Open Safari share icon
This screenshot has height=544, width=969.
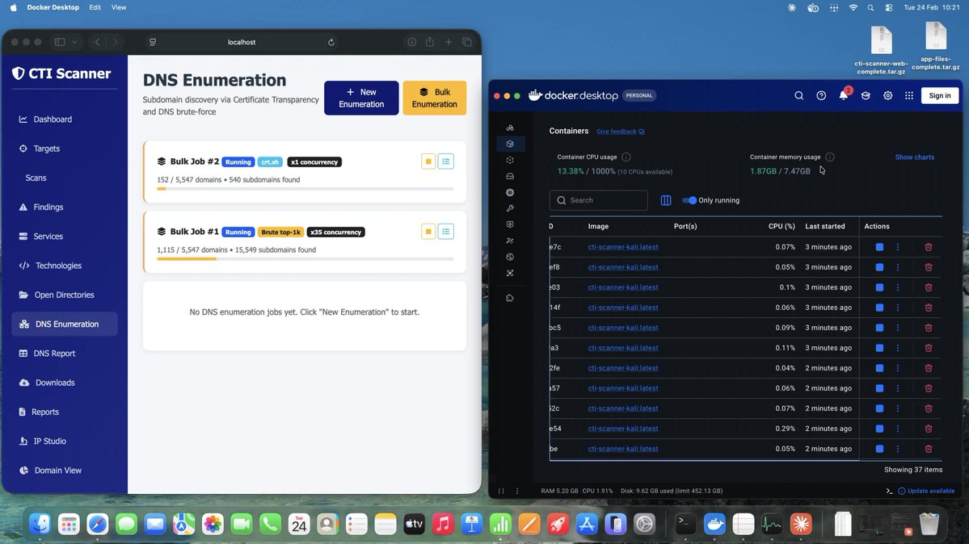429,42
